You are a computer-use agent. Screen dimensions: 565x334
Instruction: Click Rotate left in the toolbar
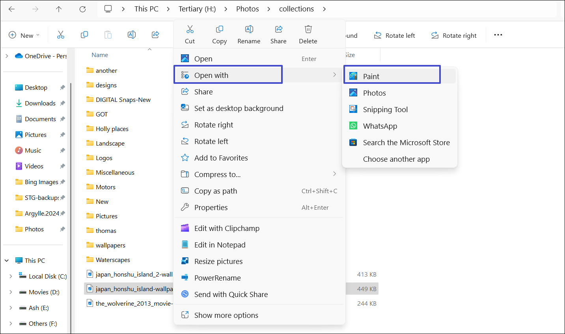coord(394,35)
